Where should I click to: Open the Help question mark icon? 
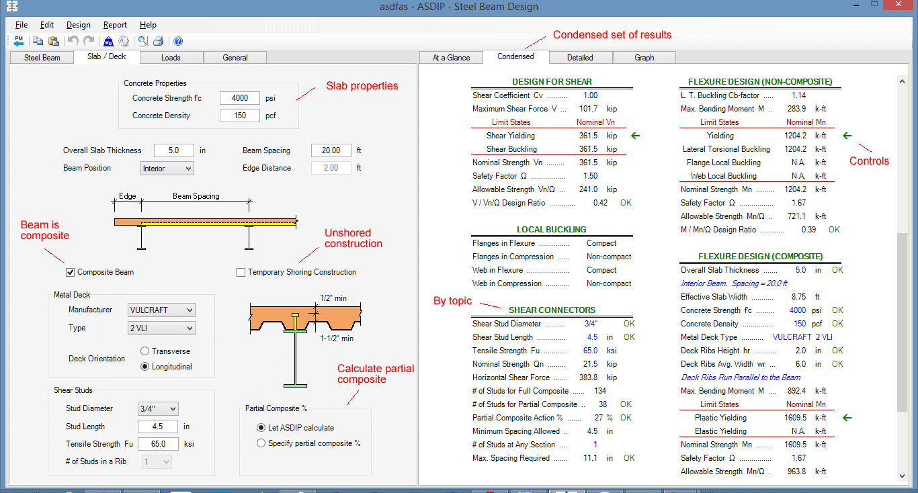178,41
